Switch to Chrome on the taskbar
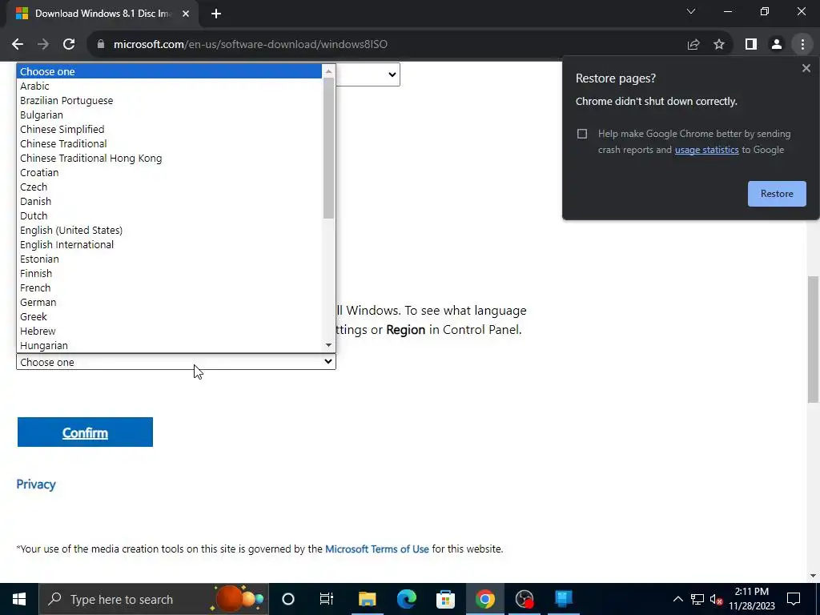The height and width of the screenshot is (615, 820). 484,599
